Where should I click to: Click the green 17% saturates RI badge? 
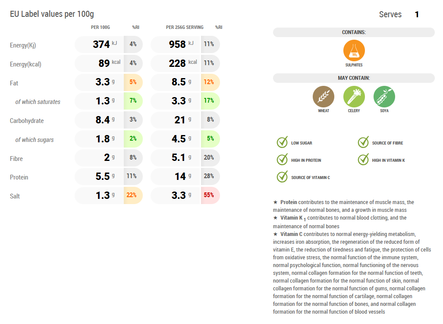point(209,101)
